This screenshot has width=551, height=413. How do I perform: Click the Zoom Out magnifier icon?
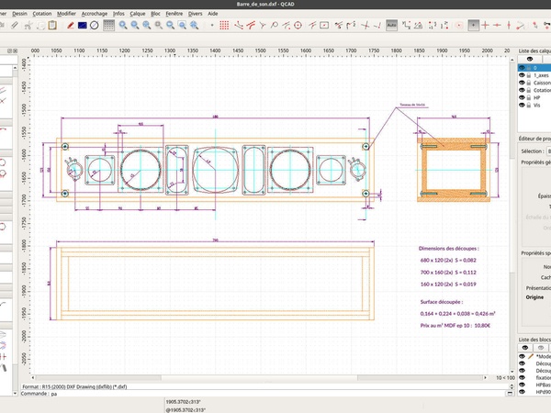[135, 26]
